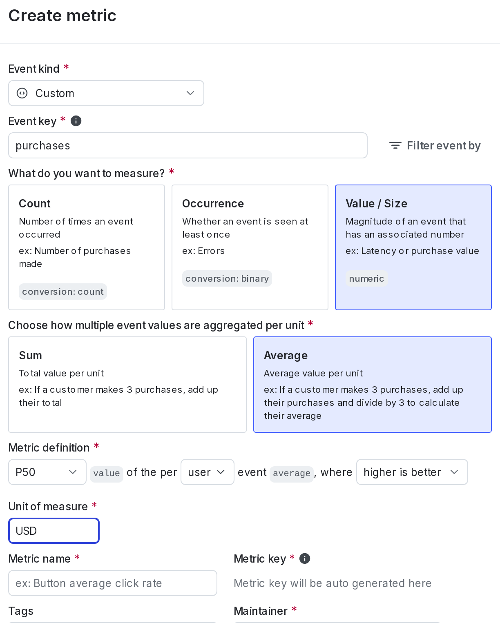Click the Metric name input field

(x=113, y=583)
